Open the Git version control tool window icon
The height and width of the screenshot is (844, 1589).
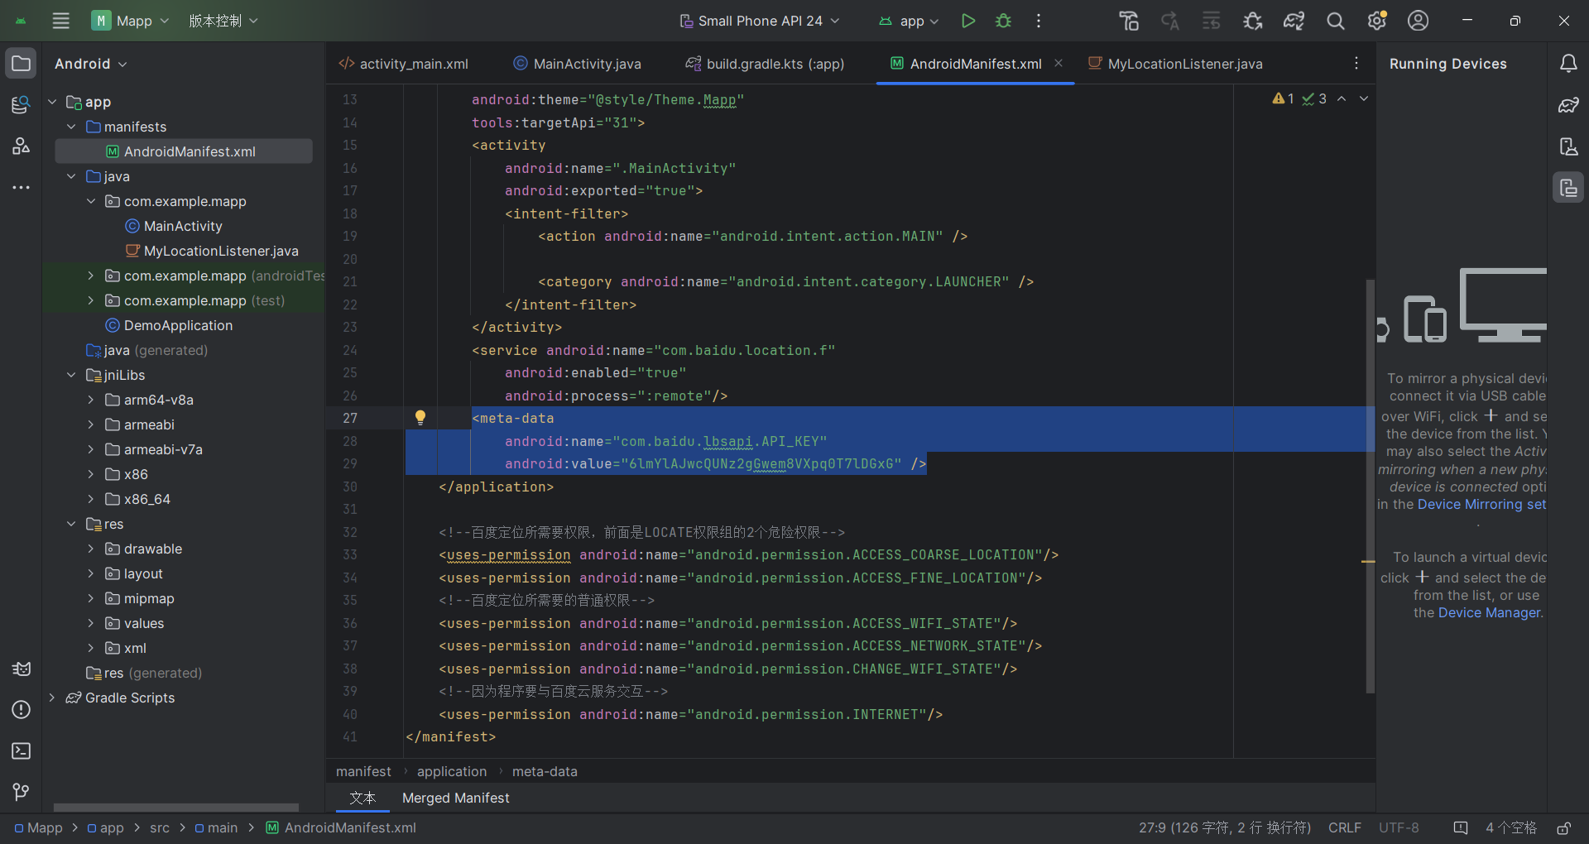pos(21,793)
